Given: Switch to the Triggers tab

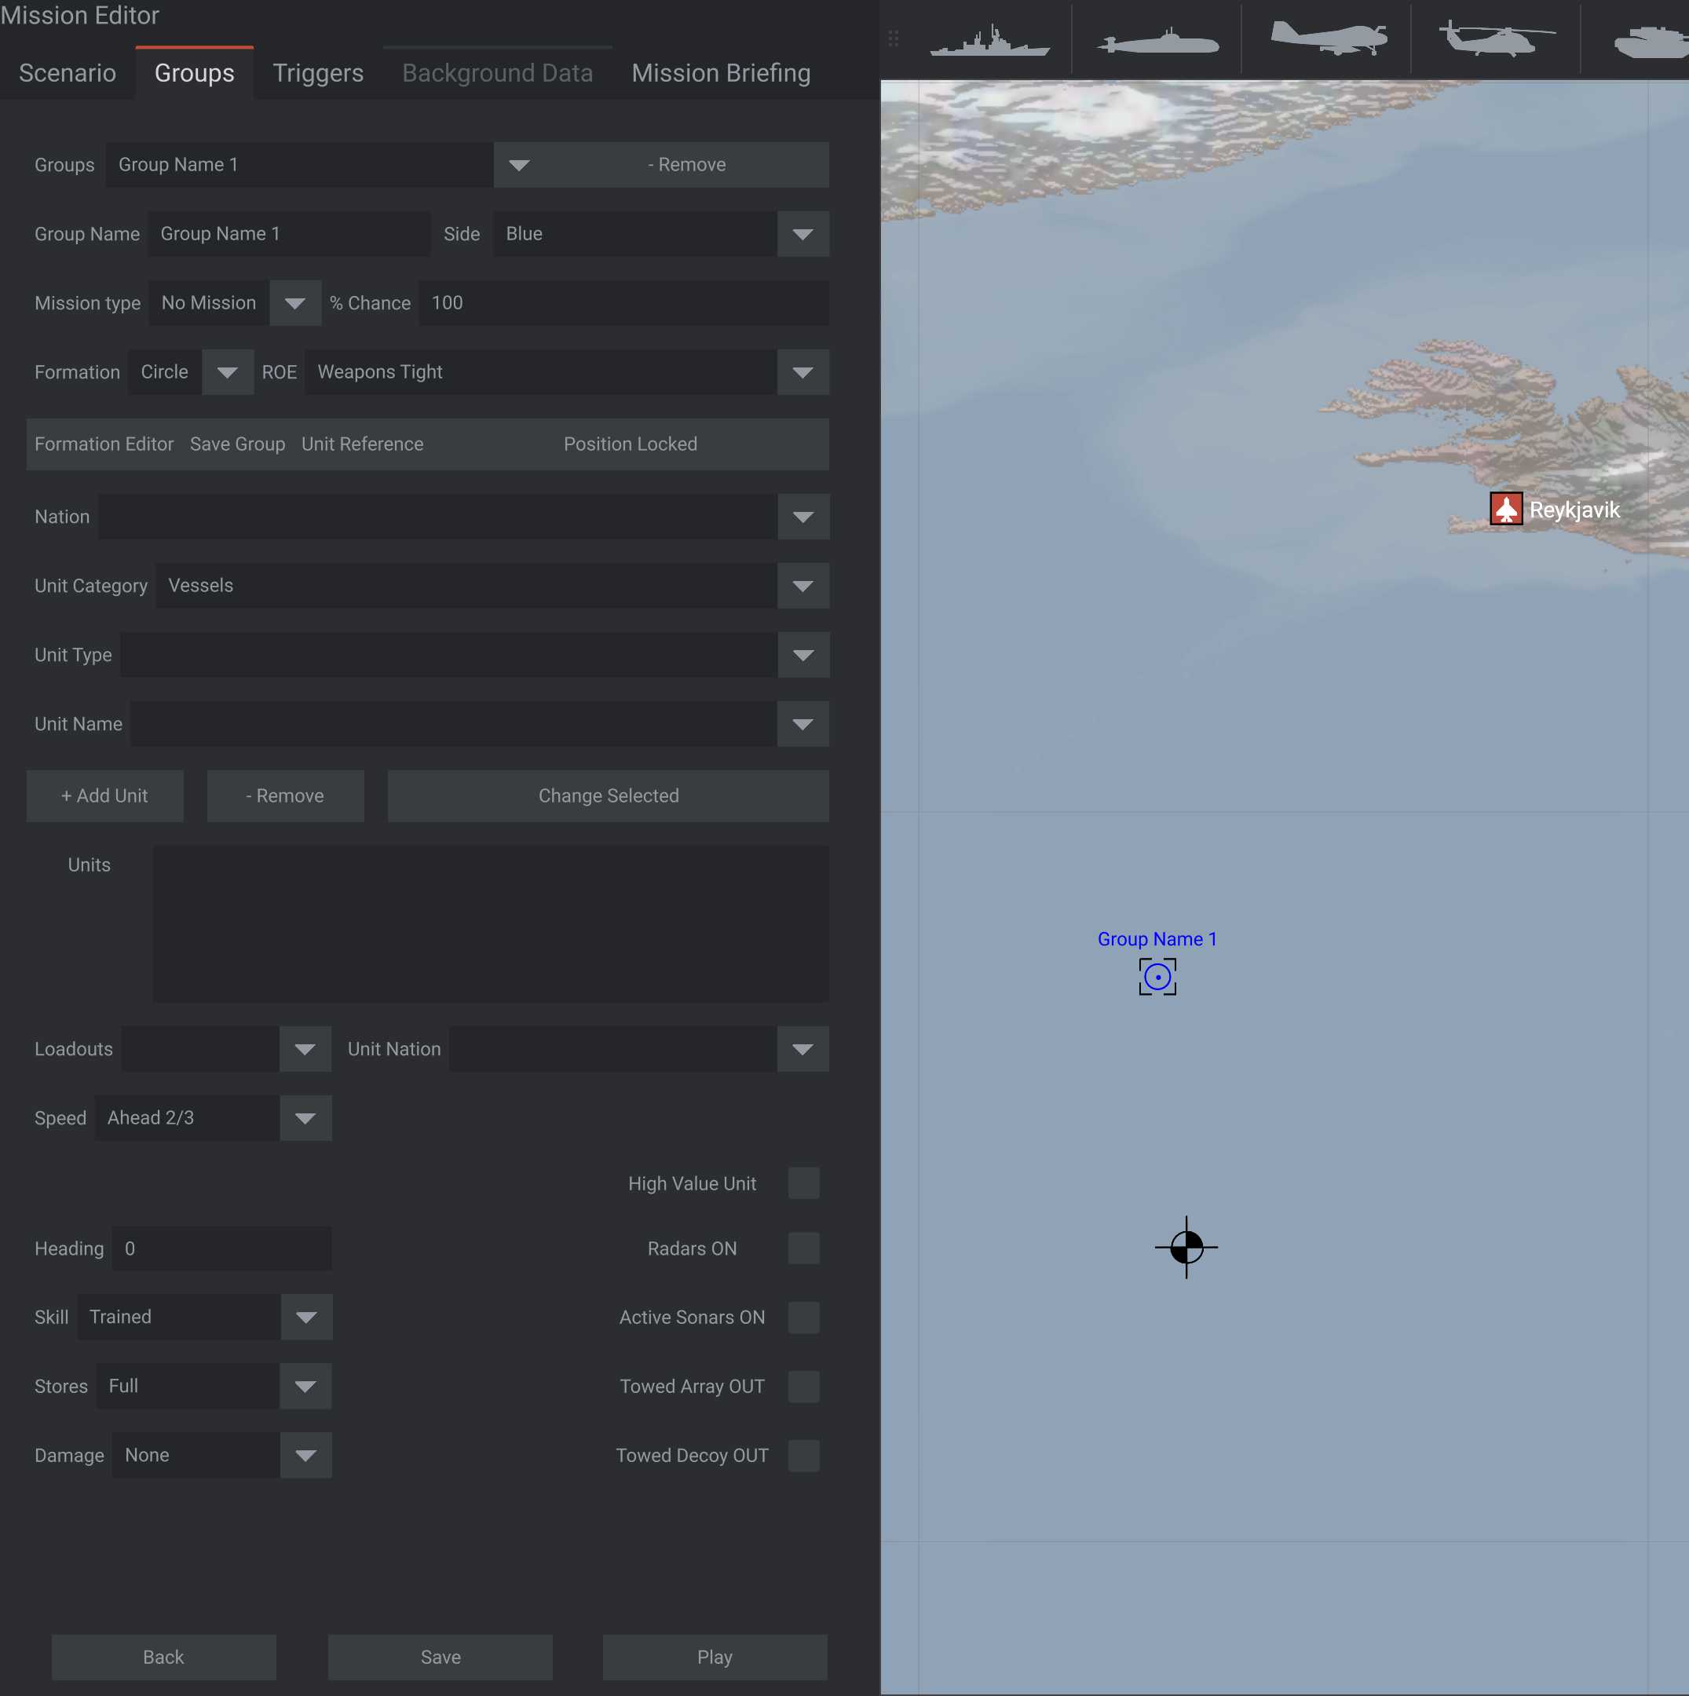Looking at the screenshot, I should [x=317, y=73].
